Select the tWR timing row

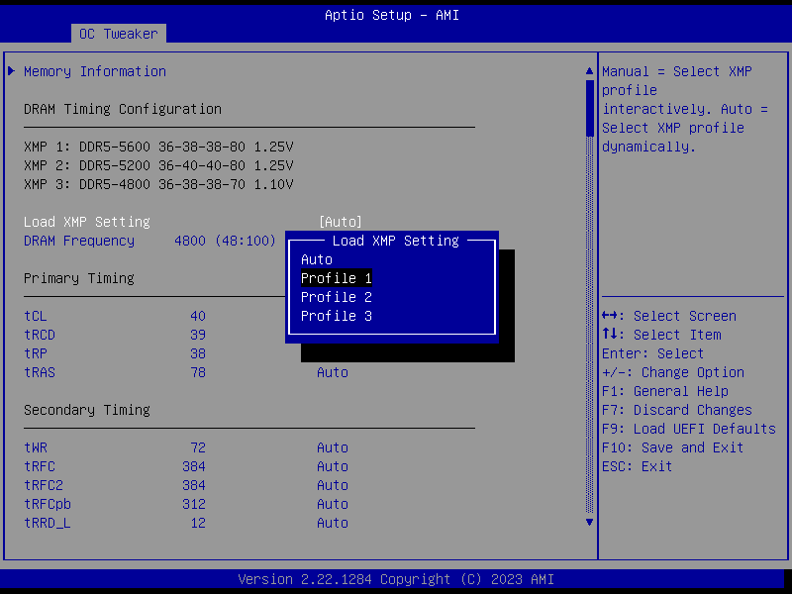[x=186, y=448]
